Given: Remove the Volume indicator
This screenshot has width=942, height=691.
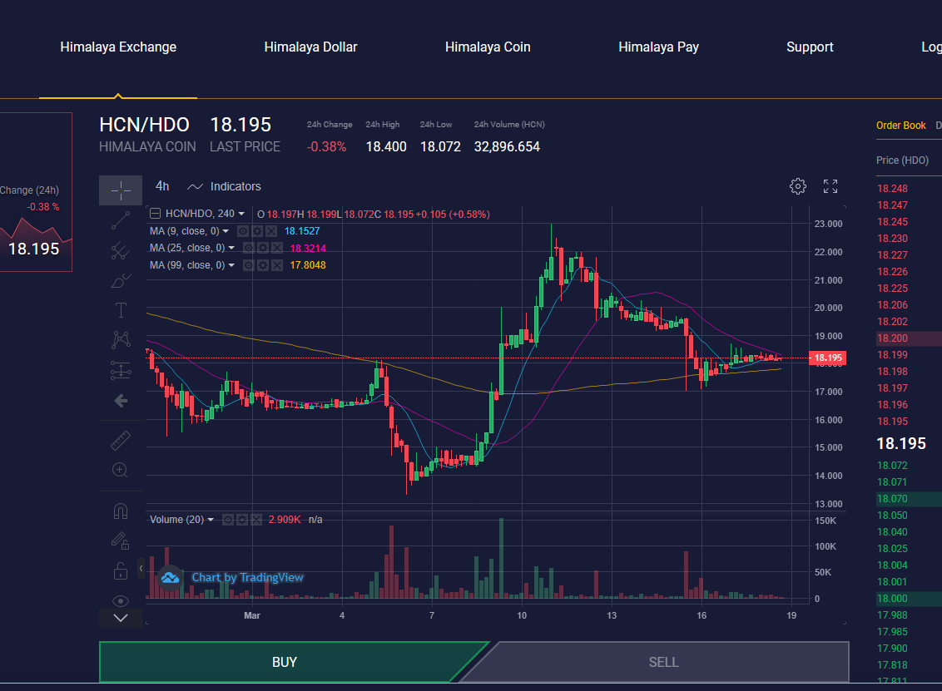Looking at the screenshot, I should tap(256, 520).
